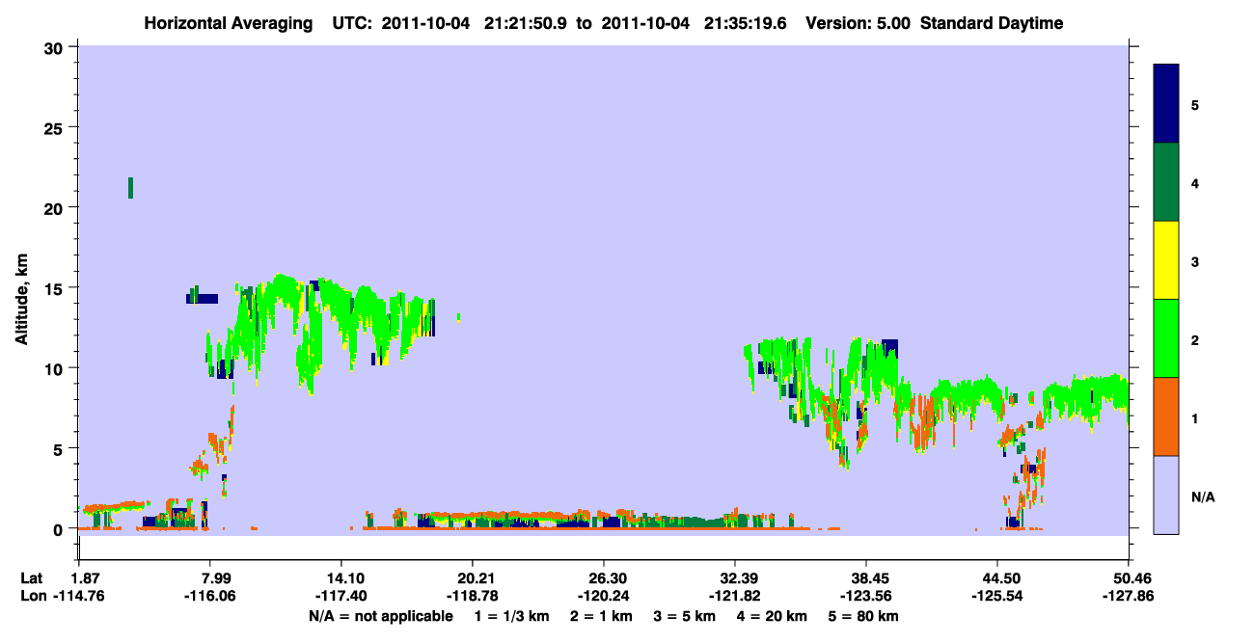This screenshot has width=1254, height=643.
Task: Click the altitude tick label 15
Action: [56, 288]
